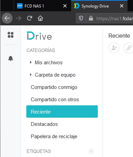
Task: Go back with browser back arrow
Action: pos(7,18)
